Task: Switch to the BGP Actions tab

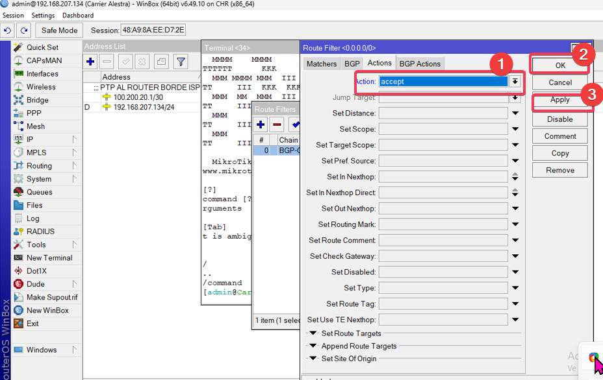Action: (x=420, y=64)
